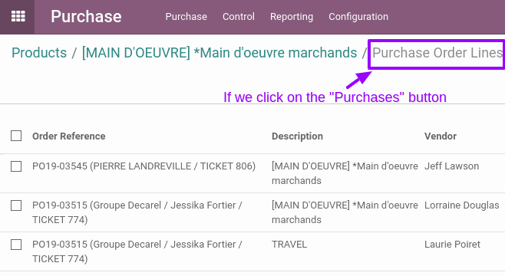Open the Control menu
The width and height of the screenshot is (505, 276).
239,16
